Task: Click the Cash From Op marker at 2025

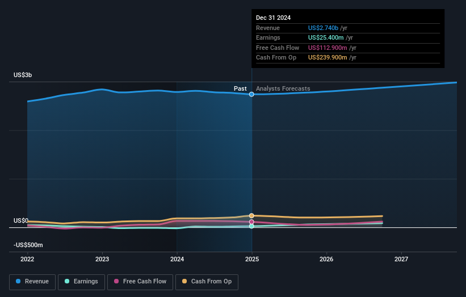Action: (x=251, y=216)
